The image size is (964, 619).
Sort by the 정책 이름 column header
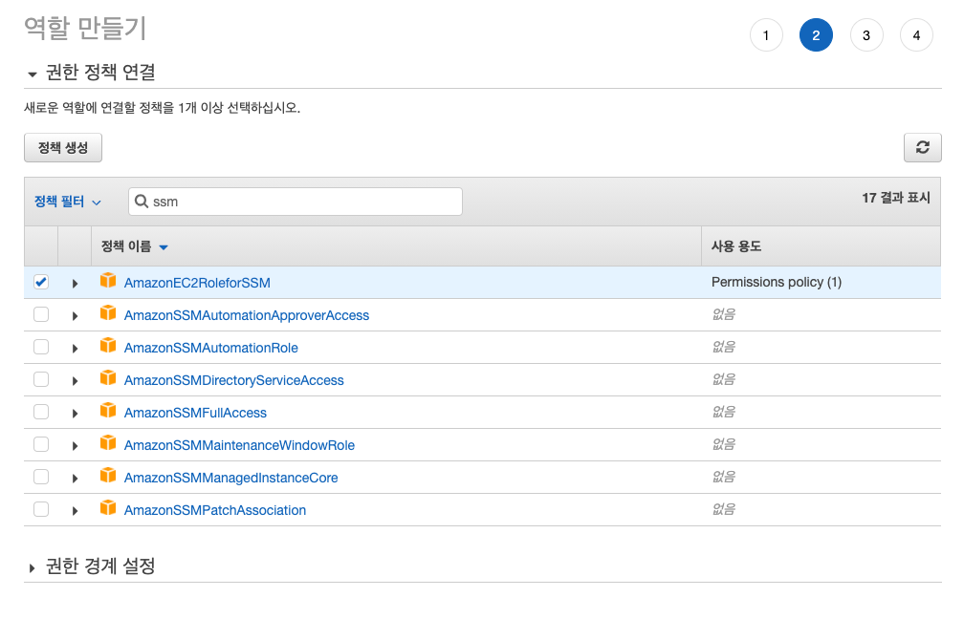134,246
